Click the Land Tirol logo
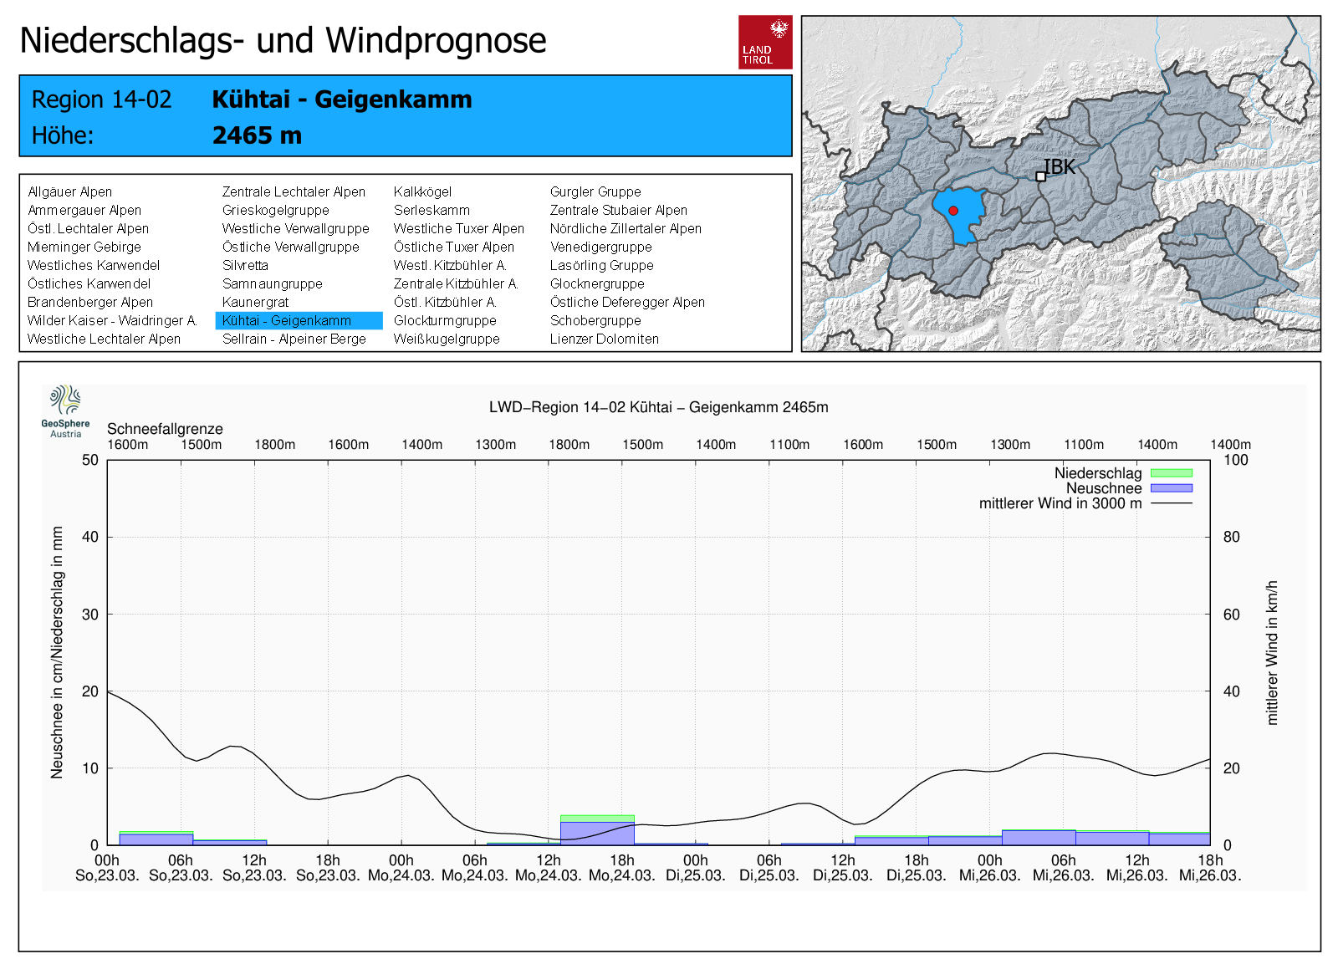The height and width of the screenshot is (964, 1338). 764,42
